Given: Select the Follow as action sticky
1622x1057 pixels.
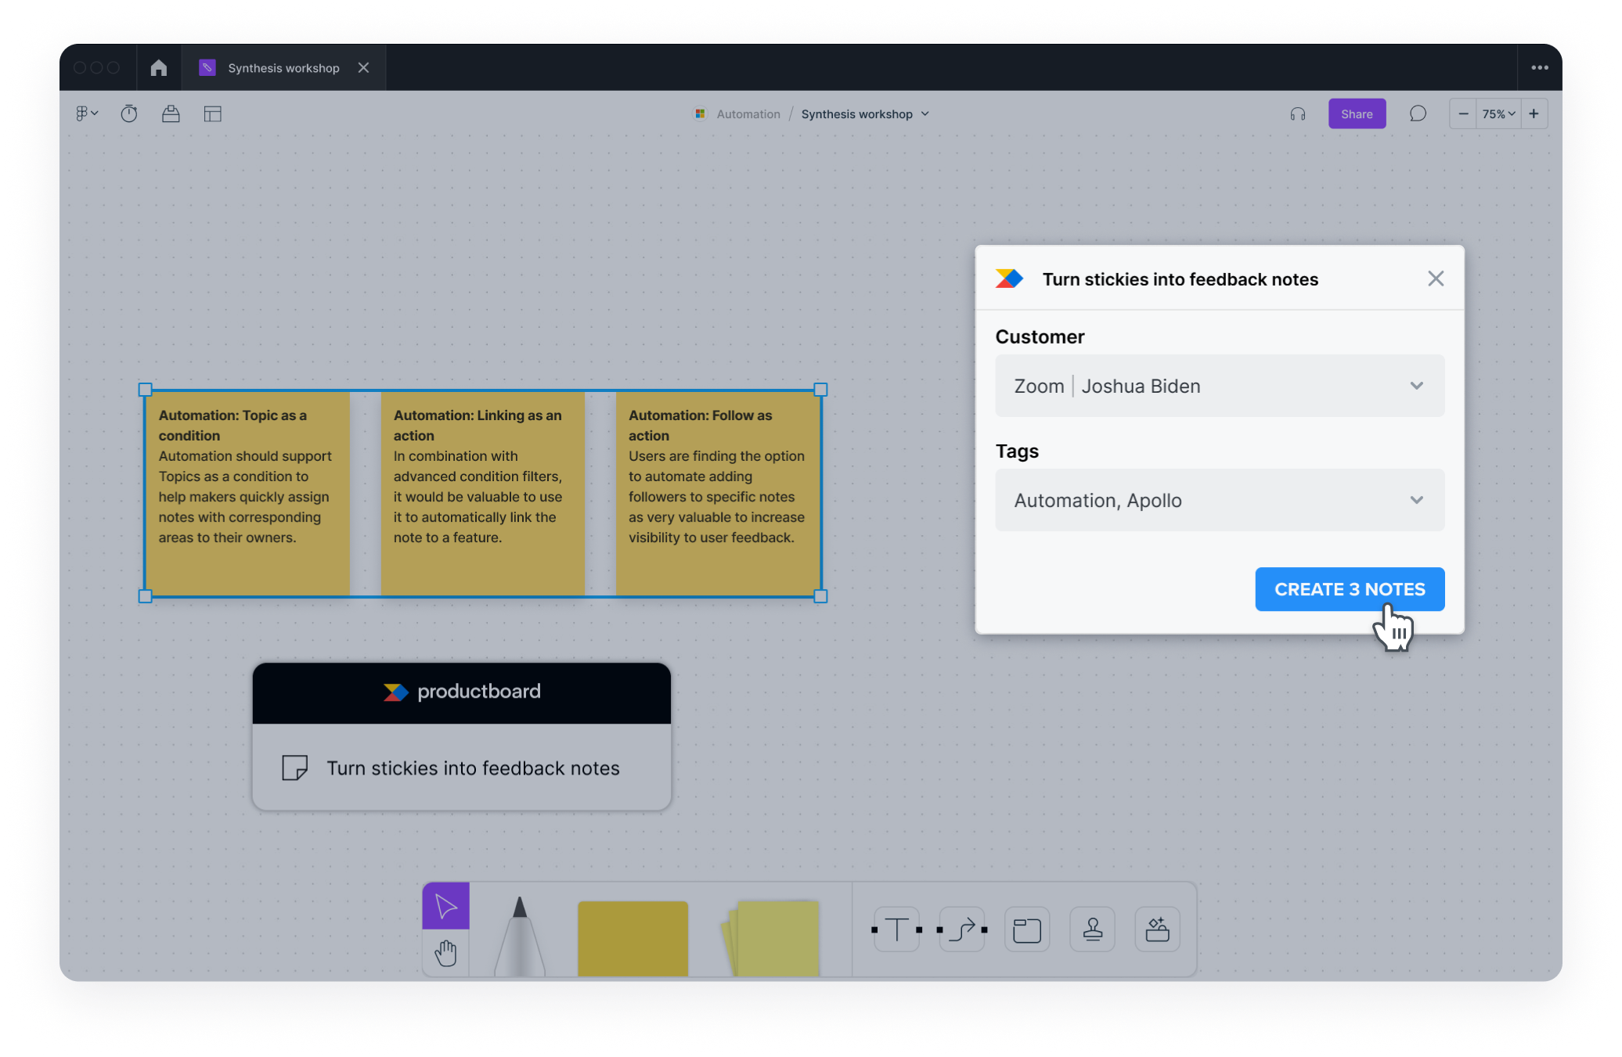Looking at the screenshot, I should [x=718, y=493].
